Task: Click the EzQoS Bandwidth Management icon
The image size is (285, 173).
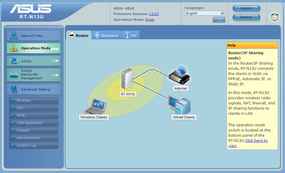Action: tap(14, 75)
